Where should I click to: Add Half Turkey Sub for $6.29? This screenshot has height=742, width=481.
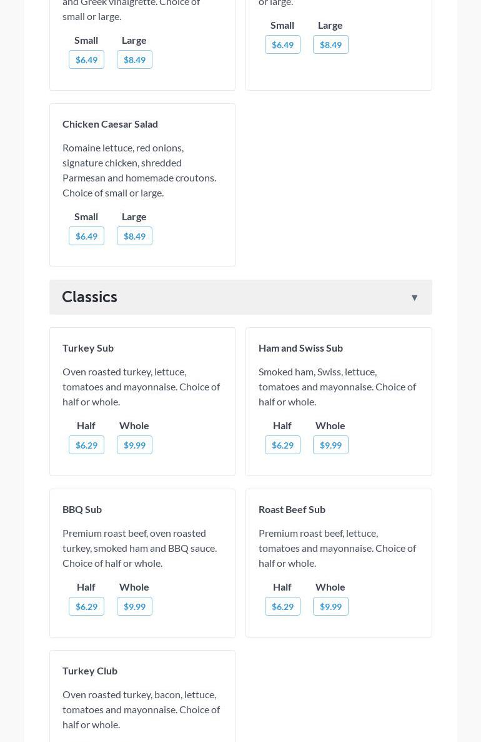pyautogui.click(x=86, y=445)
